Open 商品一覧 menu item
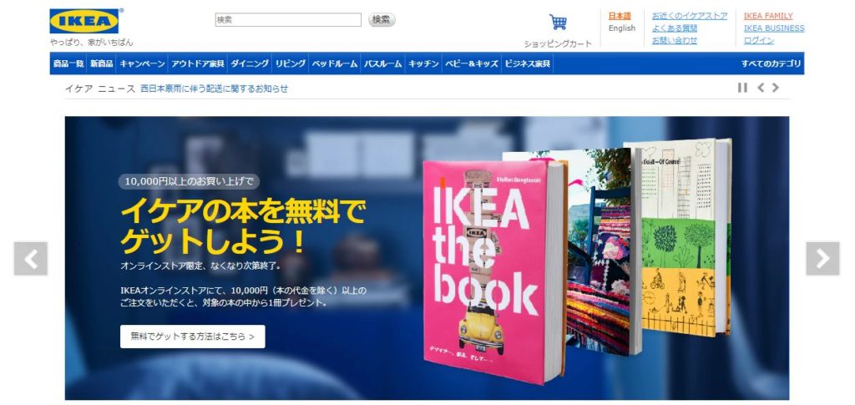This screenshot has width=855, height=405. (68, 63)
